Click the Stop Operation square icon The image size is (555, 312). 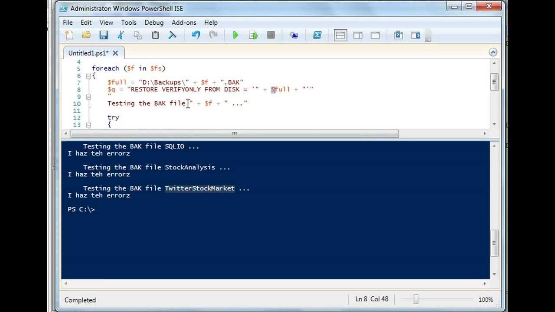[271, 35]
